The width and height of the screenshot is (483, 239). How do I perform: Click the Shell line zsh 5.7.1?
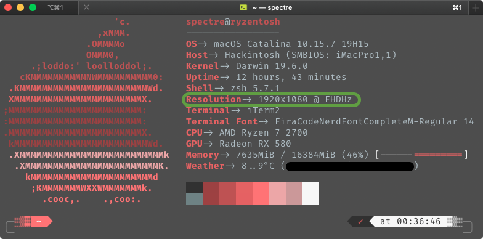(233, 89)
